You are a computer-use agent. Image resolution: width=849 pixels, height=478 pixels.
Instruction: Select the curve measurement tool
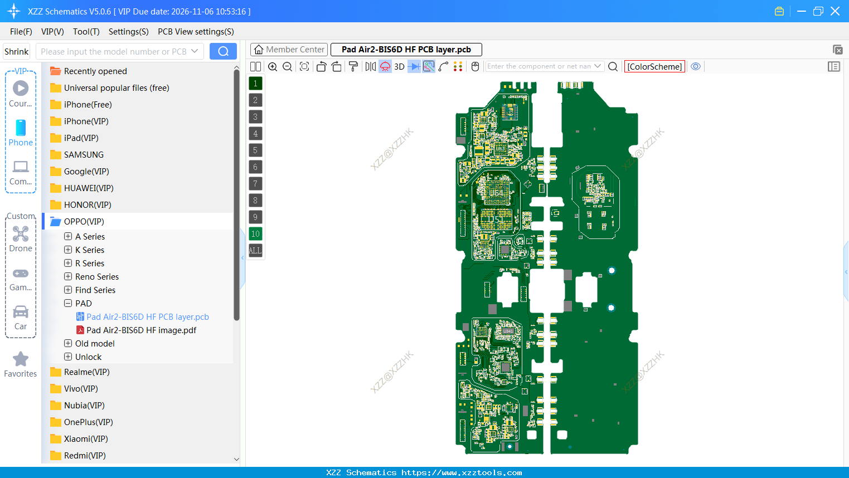pos(444,66)
